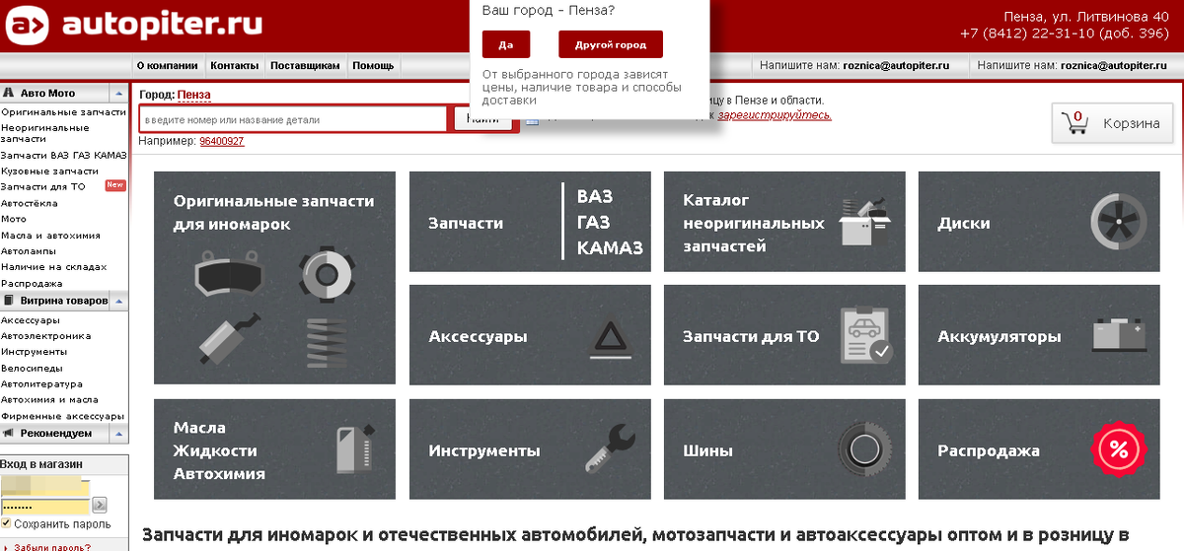Open the shopping cart icon
Image resolution: width=1184 pixels, height=551 pixels.
(1073, 123)
